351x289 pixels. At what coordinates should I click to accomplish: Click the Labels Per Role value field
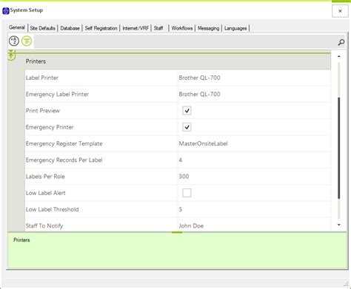tap(254, 177)
